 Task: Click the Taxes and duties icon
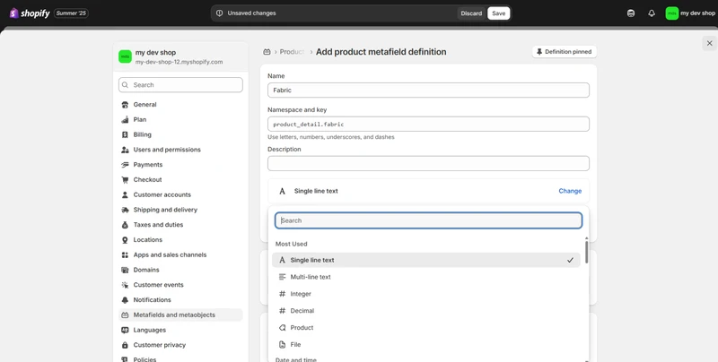[125, 225]
